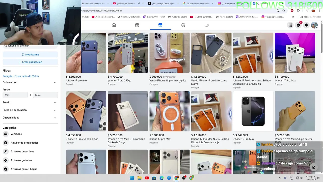Open Artículos deportivos category
The image size is (323, 182).
tap(30, 151)
